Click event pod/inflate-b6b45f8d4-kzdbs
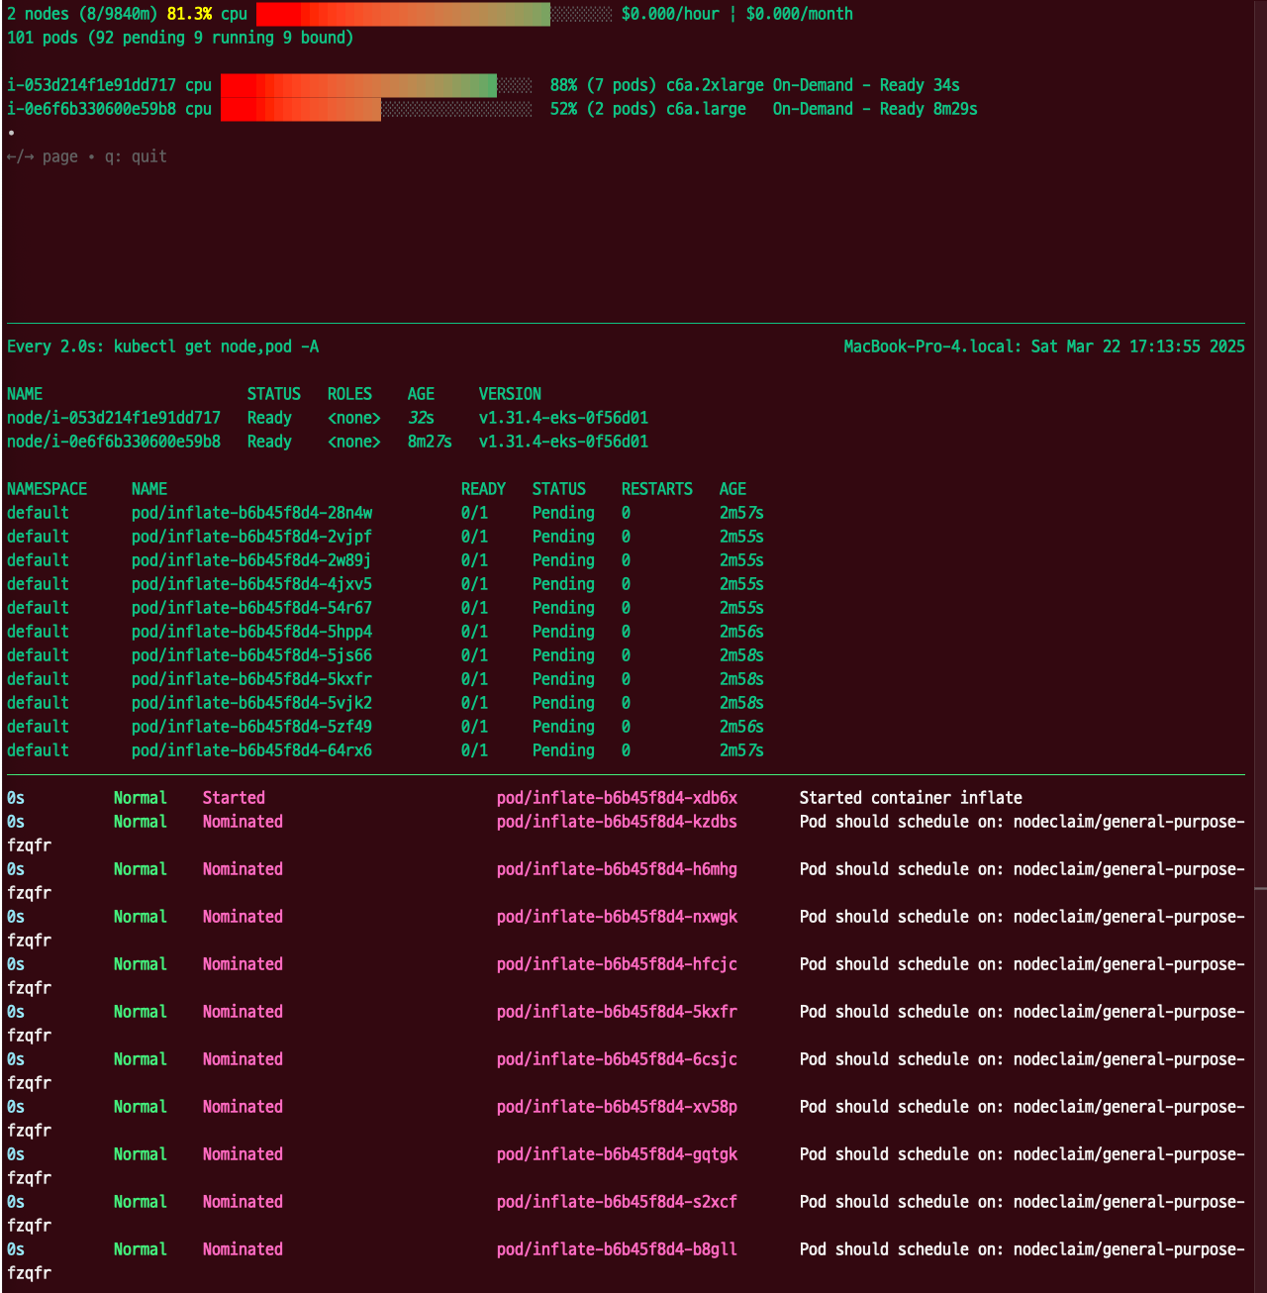This screenshot has width=1267, height=1293. click(617, 822)
